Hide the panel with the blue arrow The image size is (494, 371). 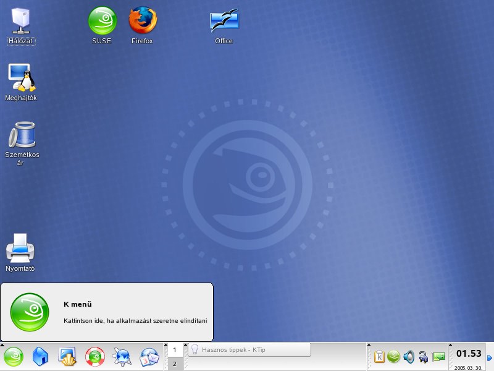click(x=490, y=358)
